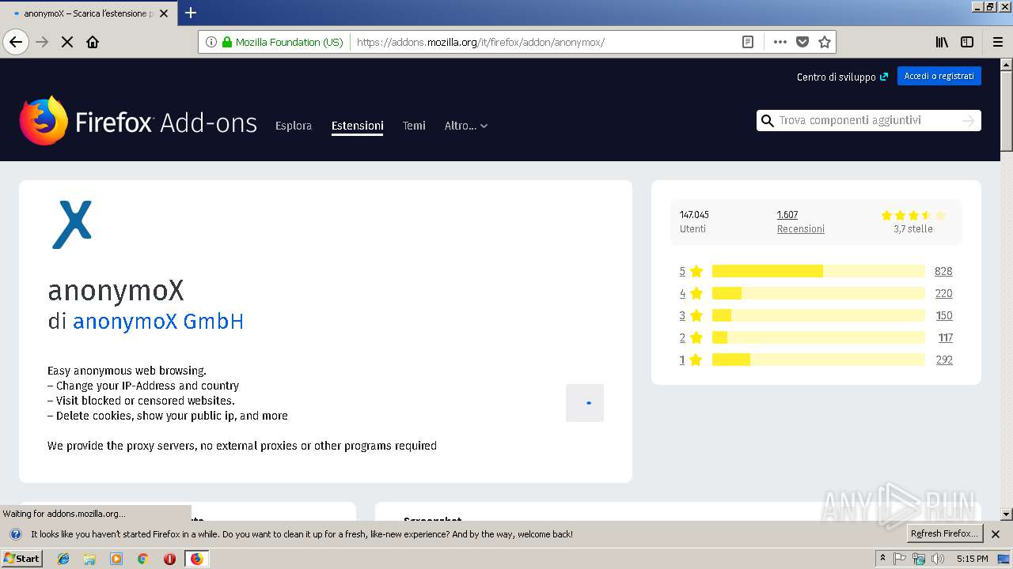This screenshot has width=1013, height=569.
Task: Expand the Altro… dropdown menu
Action: click(x=466, y=126)
